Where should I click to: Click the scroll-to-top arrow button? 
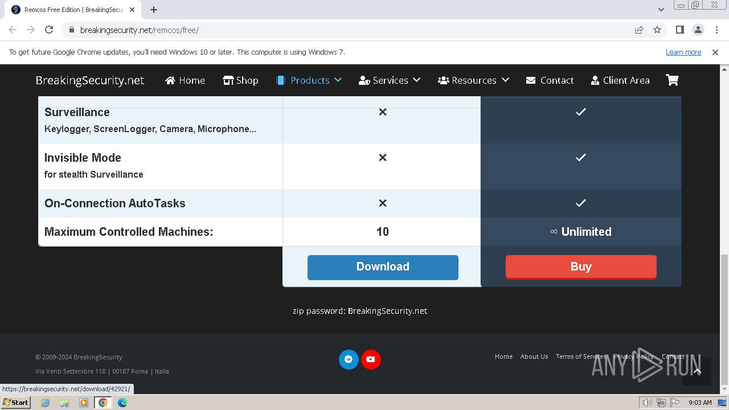(697, 371)
